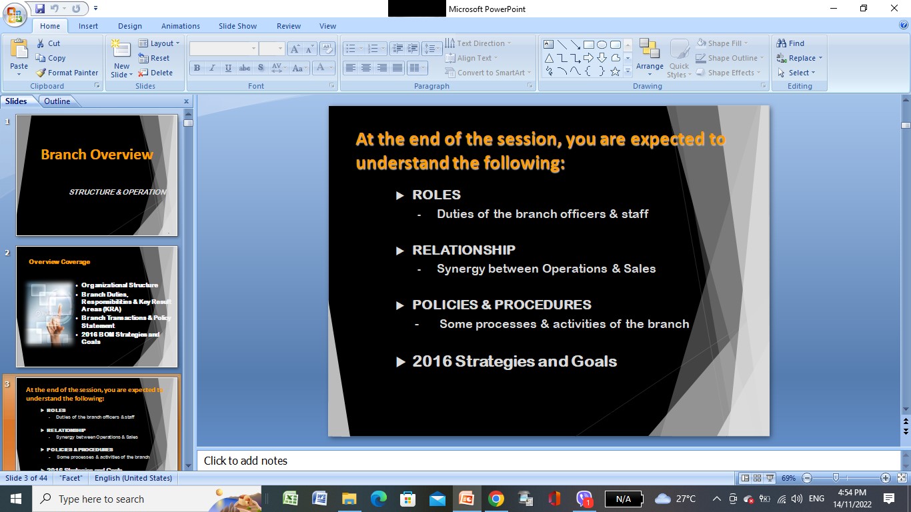
Task: Launch Google Chrome from taskbar
Action: (x=496, y=499)
